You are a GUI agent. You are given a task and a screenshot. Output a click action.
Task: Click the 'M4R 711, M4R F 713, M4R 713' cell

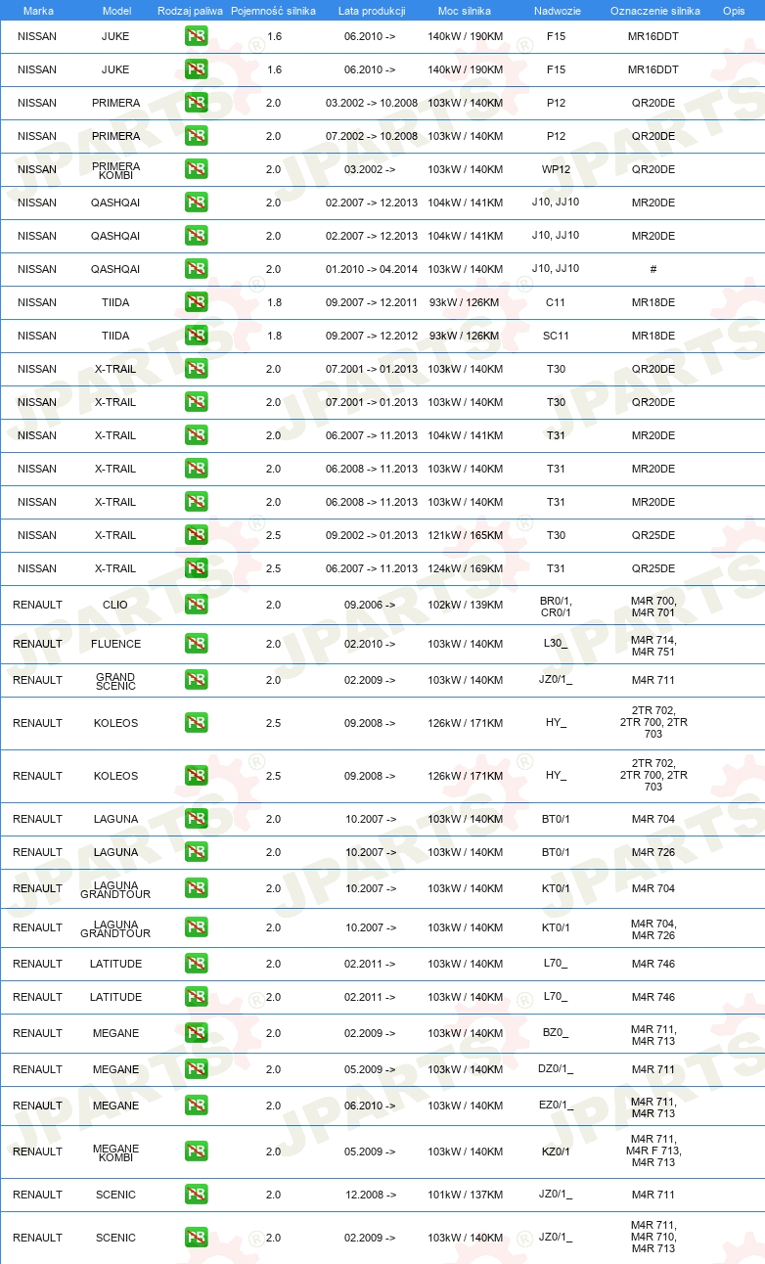click(653, 1151)
